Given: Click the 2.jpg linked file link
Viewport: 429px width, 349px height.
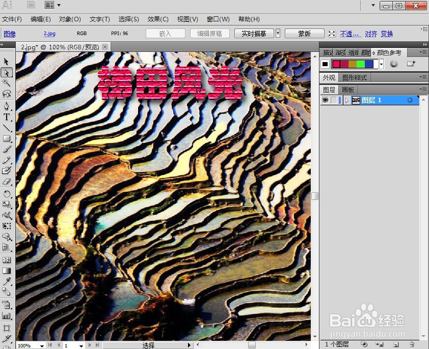Looking at the screenshot, I should point(49,34).
